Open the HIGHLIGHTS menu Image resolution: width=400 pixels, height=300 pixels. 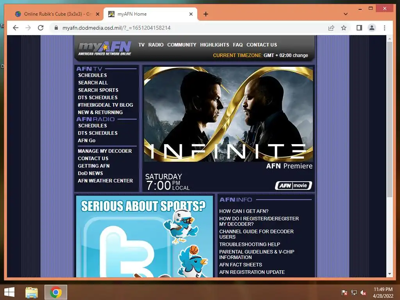pos(214,45)
